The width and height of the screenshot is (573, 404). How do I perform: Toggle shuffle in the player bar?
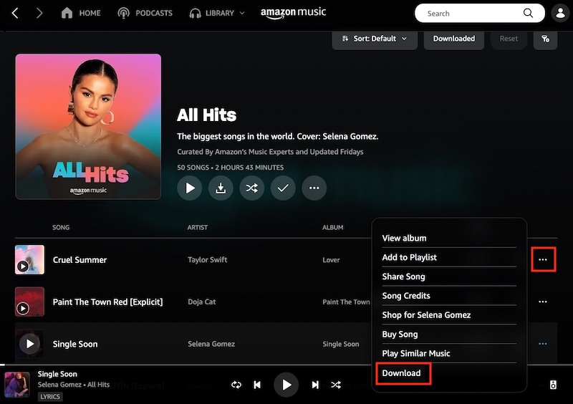(x=336, y=385)
